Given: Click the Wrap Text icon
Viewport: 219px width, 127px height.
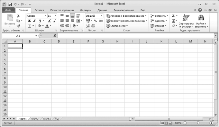Looking at the screenshot, I should click(x=78, y=16).
